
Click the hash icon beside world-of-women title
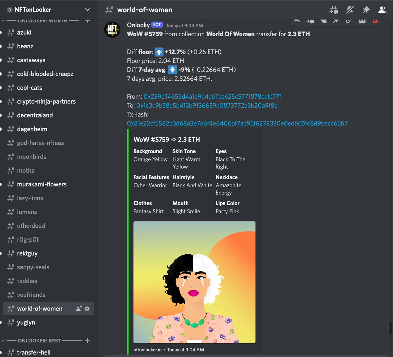[109, 10]
